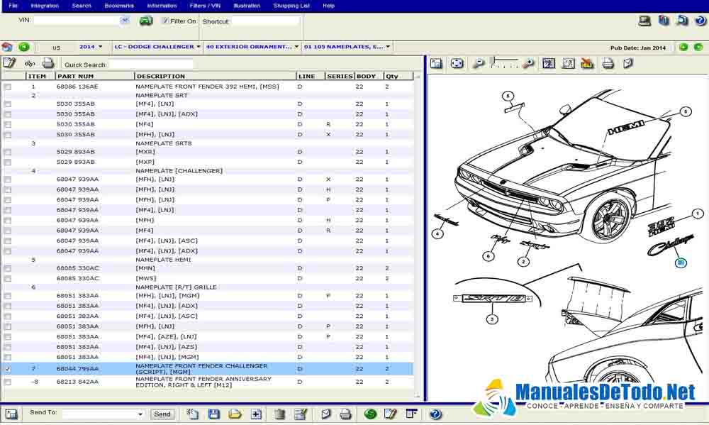Print the parts list with printer icon
709x425 pixels.
pyautogui.click(x=48, y=63)
